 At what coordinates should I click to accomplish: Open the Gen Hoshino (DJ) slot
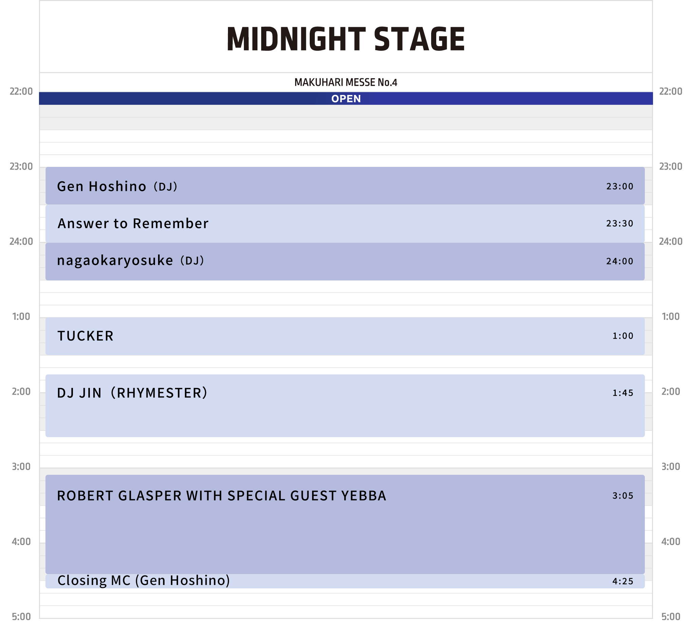(x=345, y=186)
